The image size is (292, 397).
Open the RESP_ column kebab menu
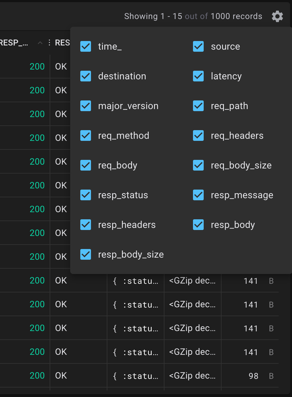point(49,42)
